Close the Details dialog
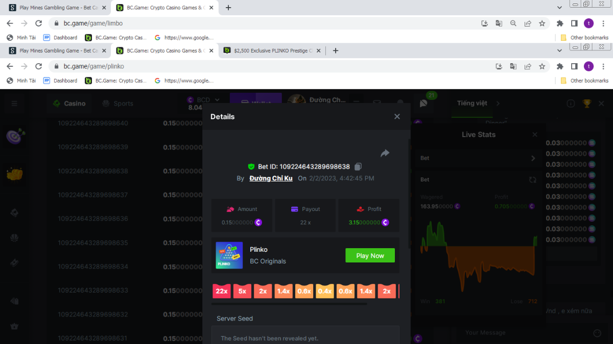The image size is (613, 344). [x=397, y=117]
